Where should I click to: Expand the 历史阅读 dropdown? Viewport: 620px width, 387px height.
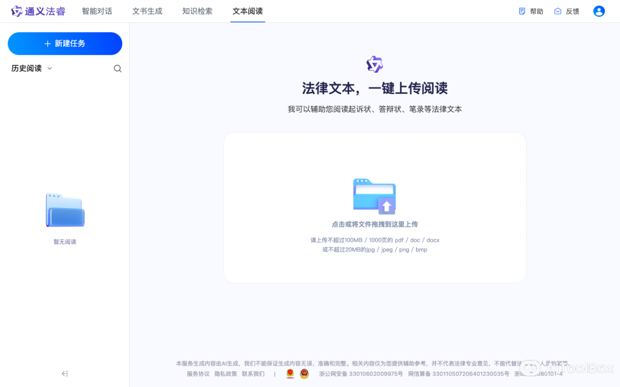point(49,69)
